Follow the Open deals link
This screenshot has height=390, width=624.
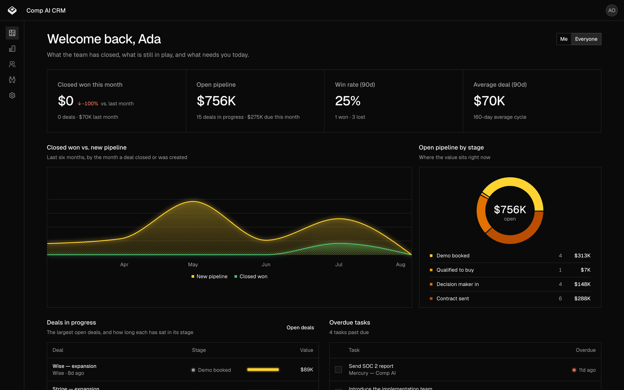(x=300, y=327)
